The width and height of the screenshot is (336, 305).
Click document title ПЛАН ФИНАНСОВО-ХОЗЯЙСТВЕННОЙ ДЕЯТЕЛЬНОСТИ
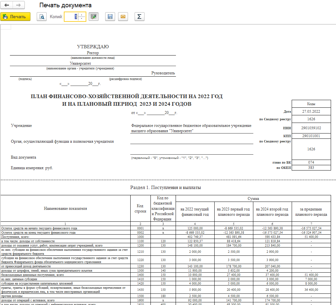127,96
